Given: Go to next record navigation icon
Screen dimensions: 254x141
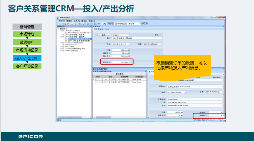Looking at the screenshot, I should 143,24.
